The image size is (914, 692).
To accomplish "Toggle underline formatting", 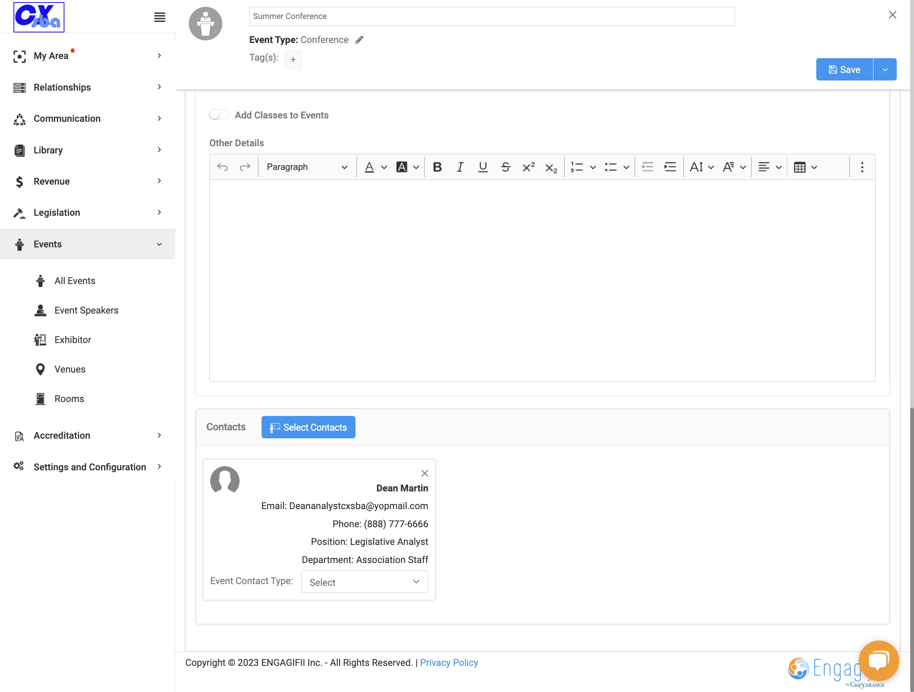I will point(483,167).
